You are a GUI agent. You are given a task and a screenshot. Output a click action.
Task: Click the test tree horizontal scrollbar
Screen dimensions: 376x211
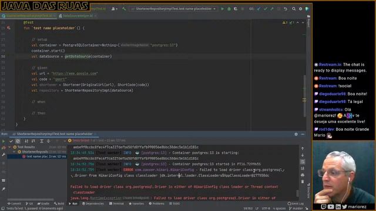(x=30, y=199)
